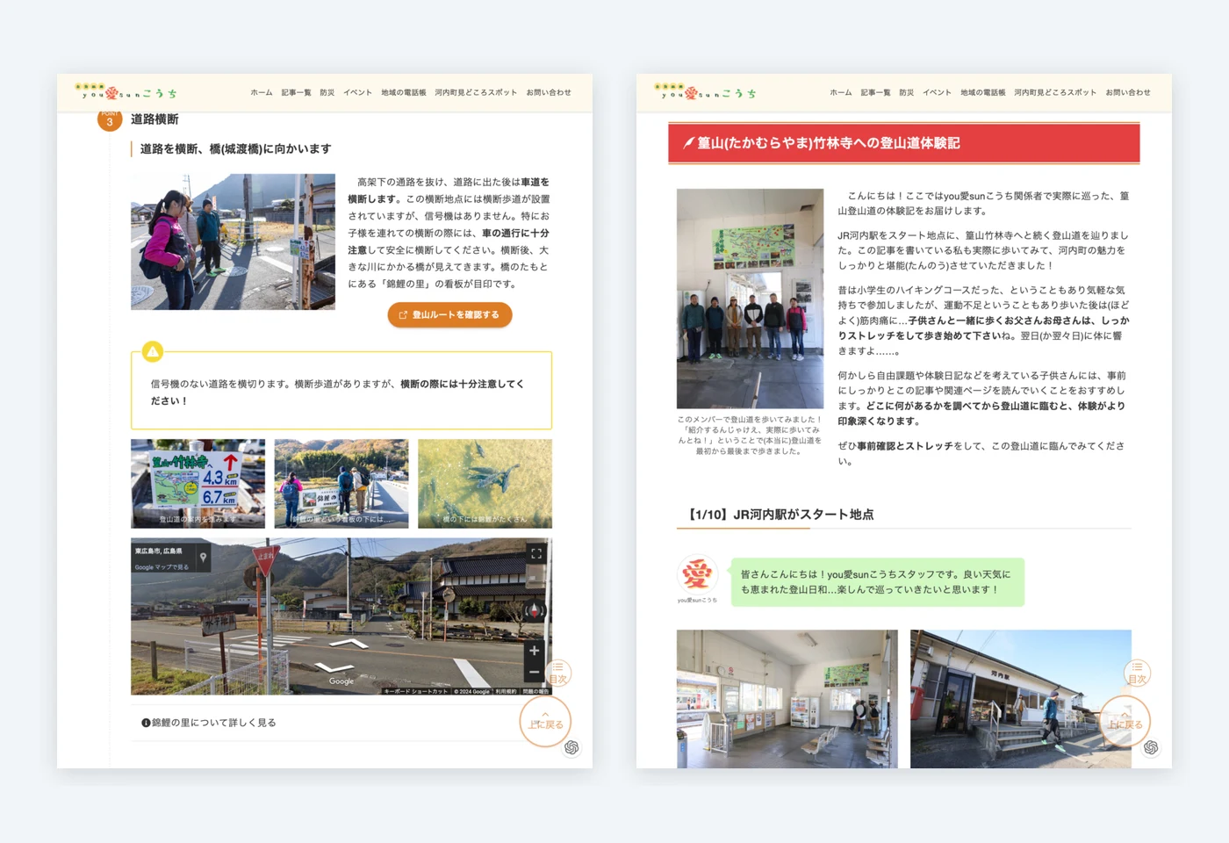This screenshot has width=1229, height=843.
Task: Click the orange 登山ルートを確認する button
Action: [449, 314]
